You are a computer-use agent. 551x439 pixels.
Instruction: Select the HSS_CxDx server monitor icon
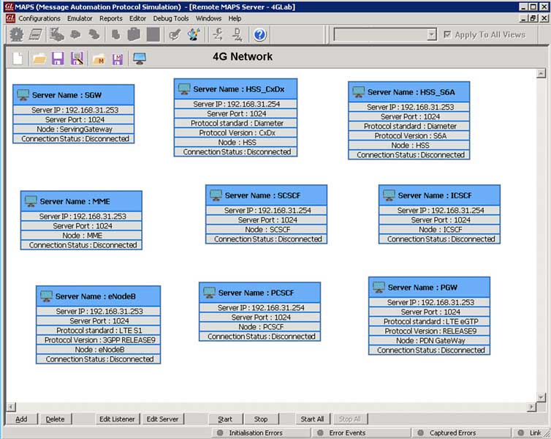tap(184, 89)
